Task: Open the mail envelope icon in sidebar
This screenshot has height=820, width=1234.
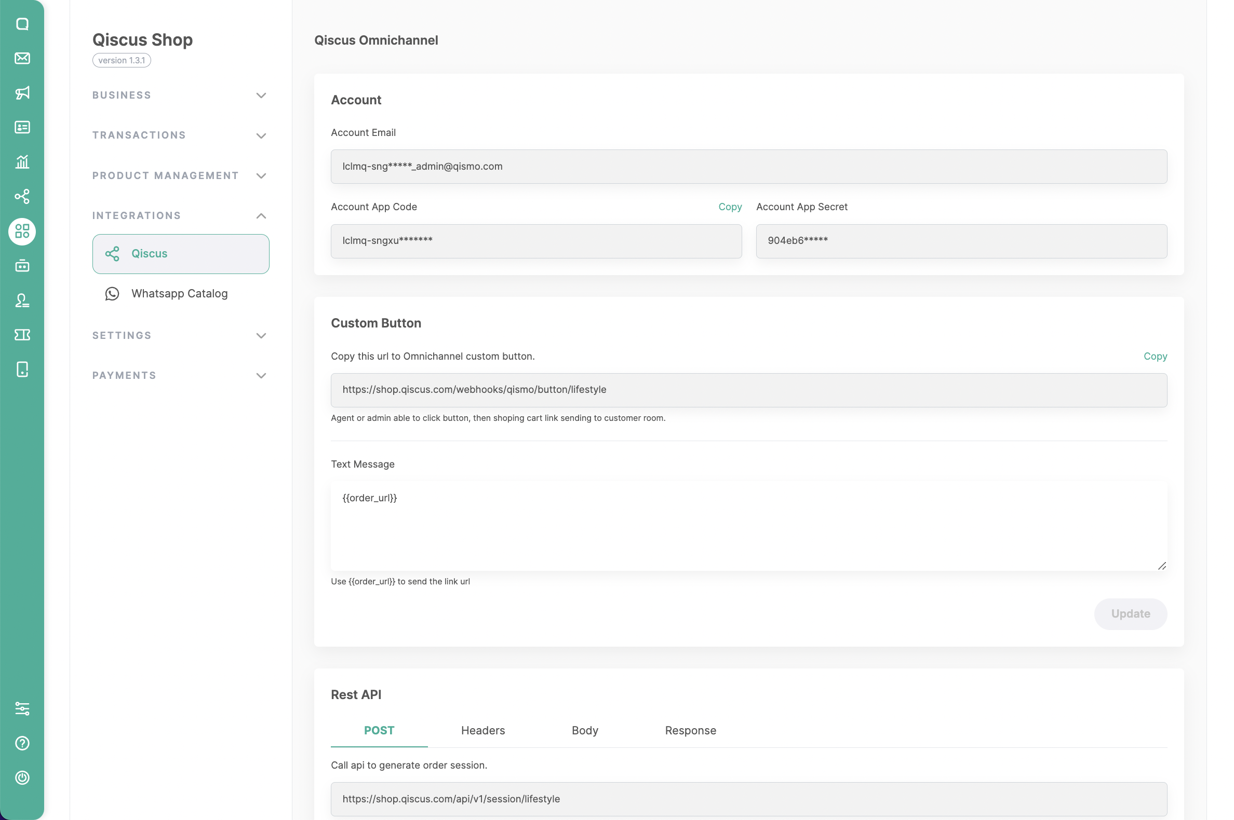Action: 22,58
